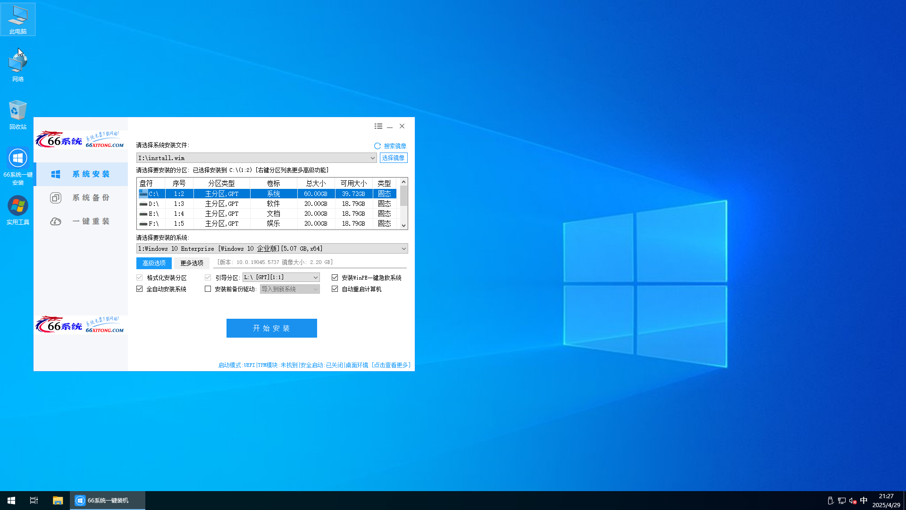Click the E:\ drive icon in partition list
The width and height of the screenshot is (906, 510).
pos(143,213)
